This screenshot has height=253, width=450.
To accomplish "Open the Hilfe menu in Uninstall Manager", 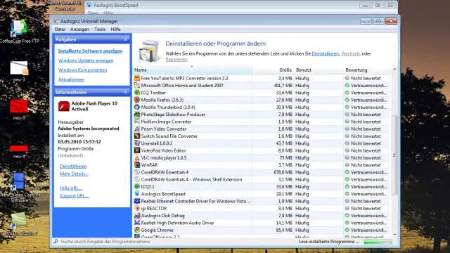I will pos(115,30).
